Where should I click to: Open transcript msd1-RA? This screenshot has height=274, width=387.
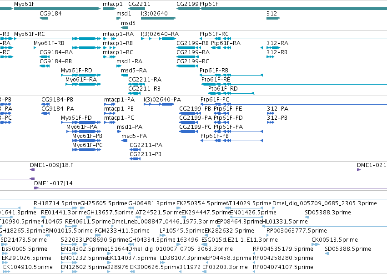click(x=129, y=61)
